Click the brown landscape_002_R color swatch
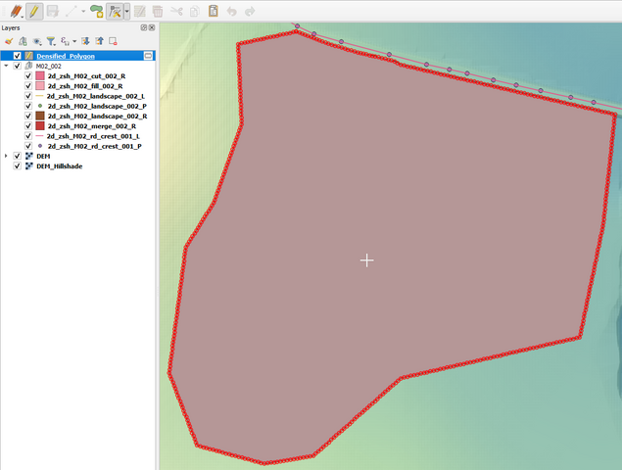Screen dimensions: 622x470 coord(40,116)
